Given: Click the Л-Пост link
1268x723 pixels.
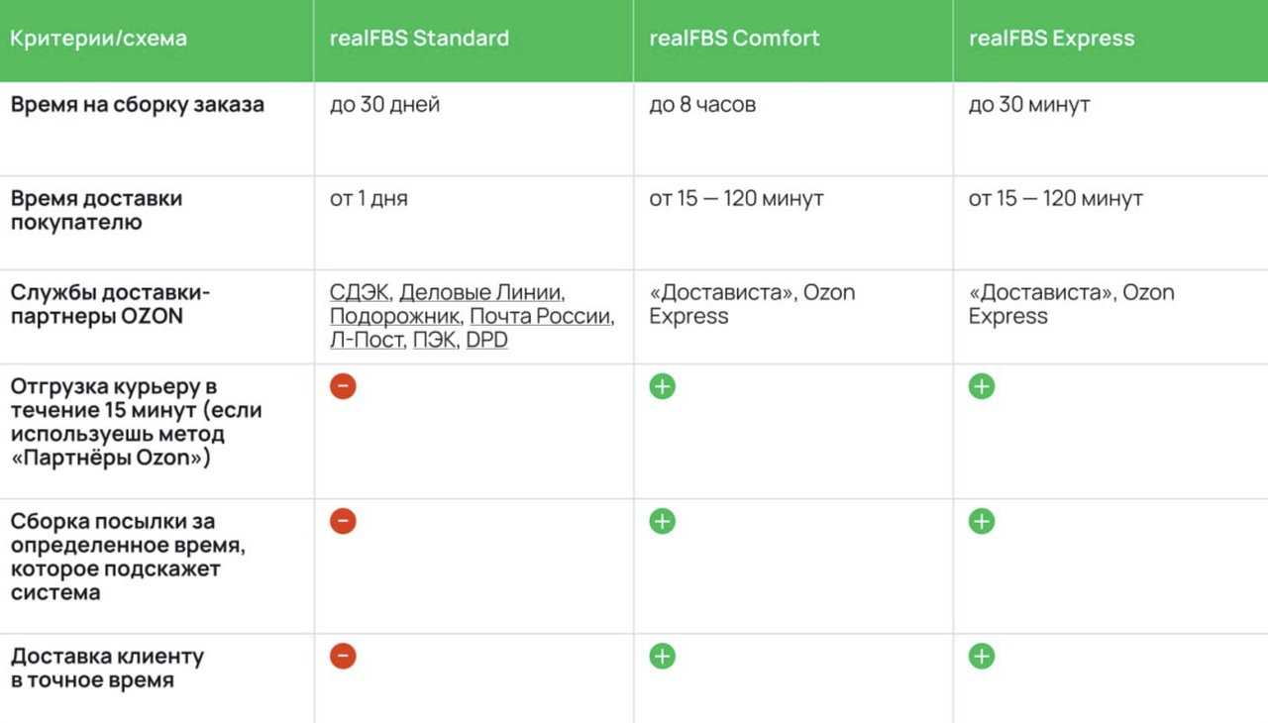Looking at the screenshot, I should (367, 340).
